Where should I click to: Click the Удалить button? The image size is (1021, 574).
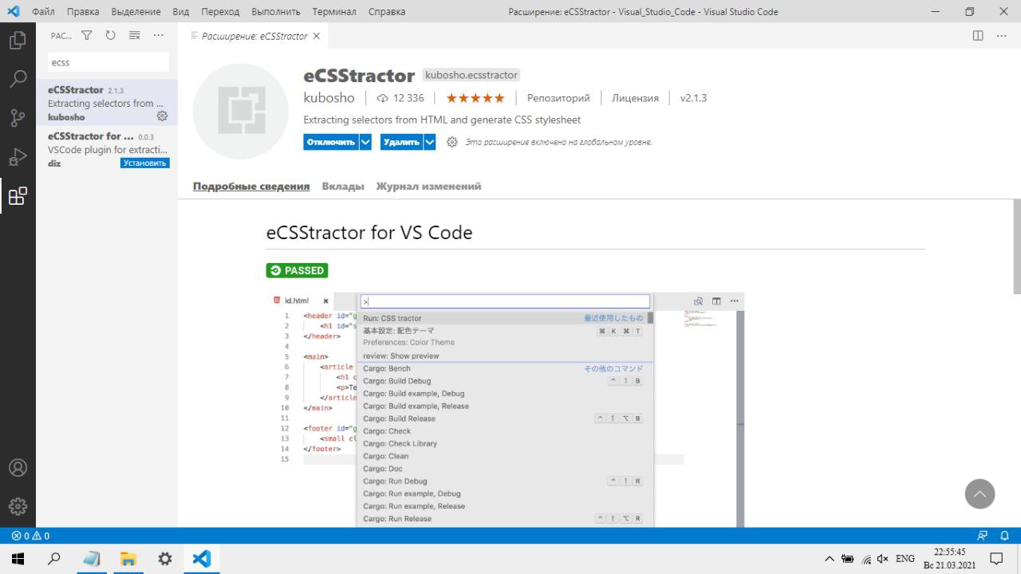click(401, 142)
